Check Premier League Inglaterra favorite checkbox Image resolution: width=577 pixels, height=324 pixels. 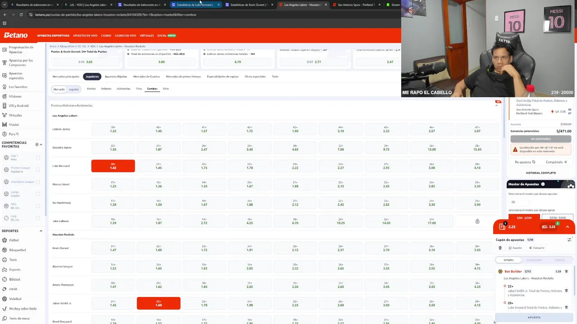point(38,170)
